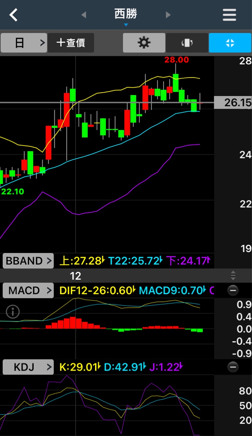Tap the blue fullscreen collapse icon
The width and height of the screenshot is (252, 436).
click(230, 43)
